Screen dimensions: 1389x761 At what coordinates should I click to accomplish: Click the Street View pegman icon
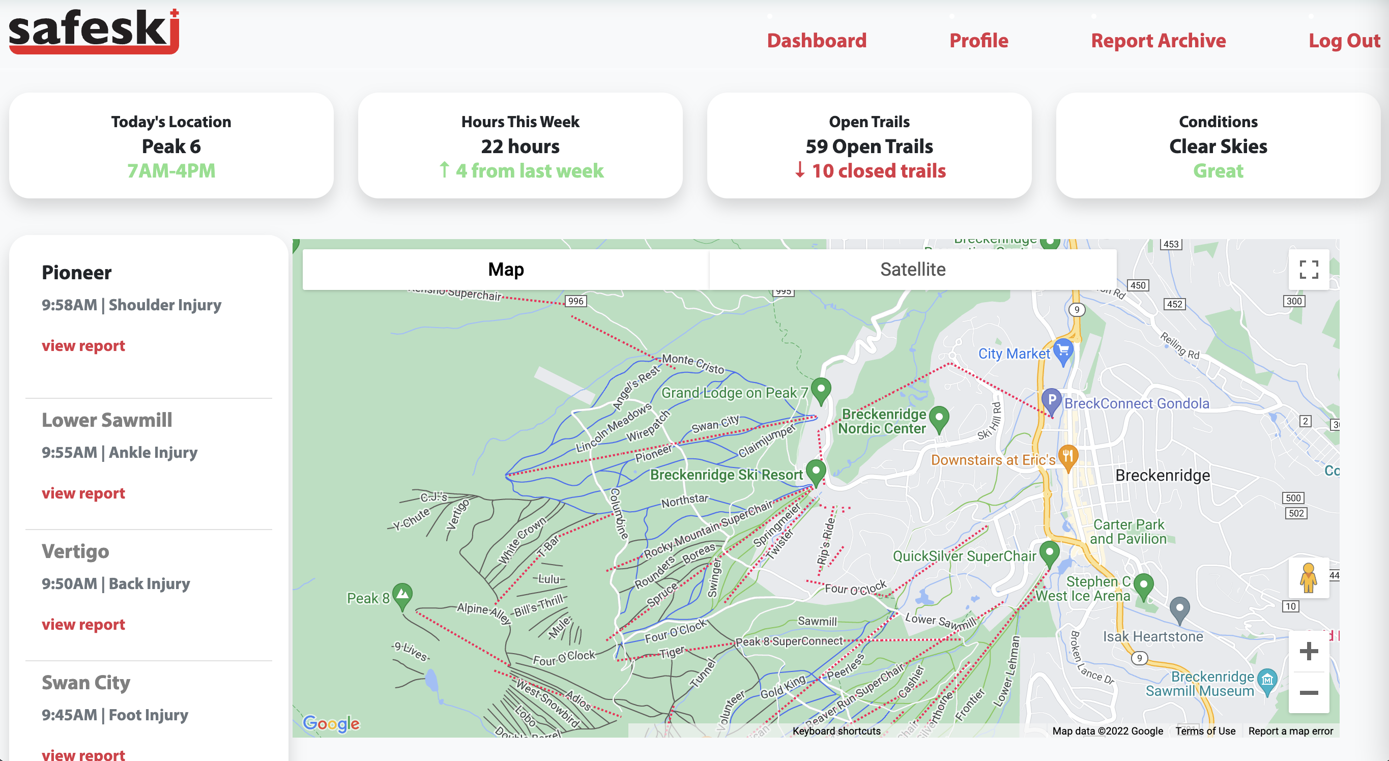coord(1308,578)
